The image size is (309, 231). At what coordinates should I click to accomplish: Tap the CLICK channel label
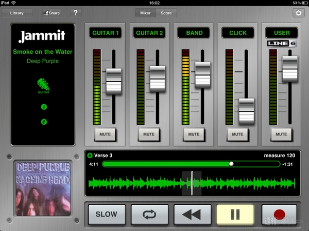tap(238, 33)
